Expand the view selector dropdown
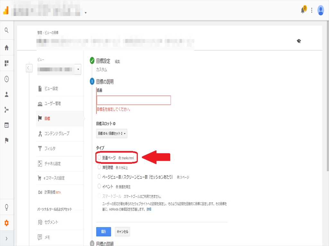The width and height of the screenshot is (329, 246). (x=79, y=69)
